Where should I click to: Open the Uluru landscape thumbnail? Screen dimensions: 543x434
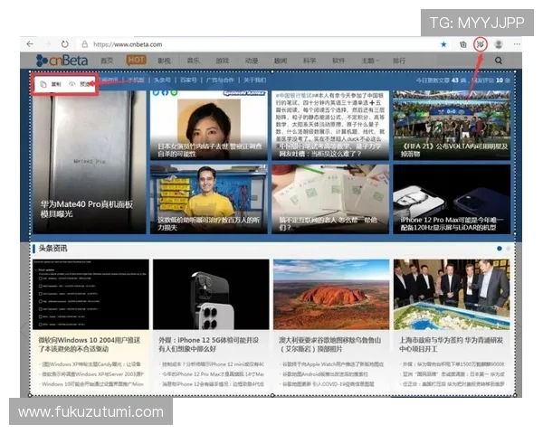[331, 294]
